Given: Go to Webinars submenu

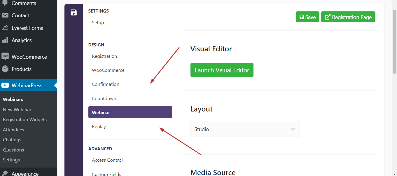Looking at the screenshot, I should point(13,99).
